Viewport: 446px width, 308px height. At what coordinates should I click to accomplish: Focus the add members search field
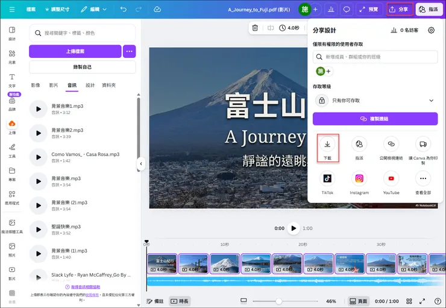tap(375, 57)
